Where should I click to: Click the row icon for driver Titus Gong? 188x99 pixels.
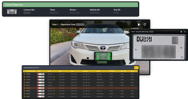24,91
